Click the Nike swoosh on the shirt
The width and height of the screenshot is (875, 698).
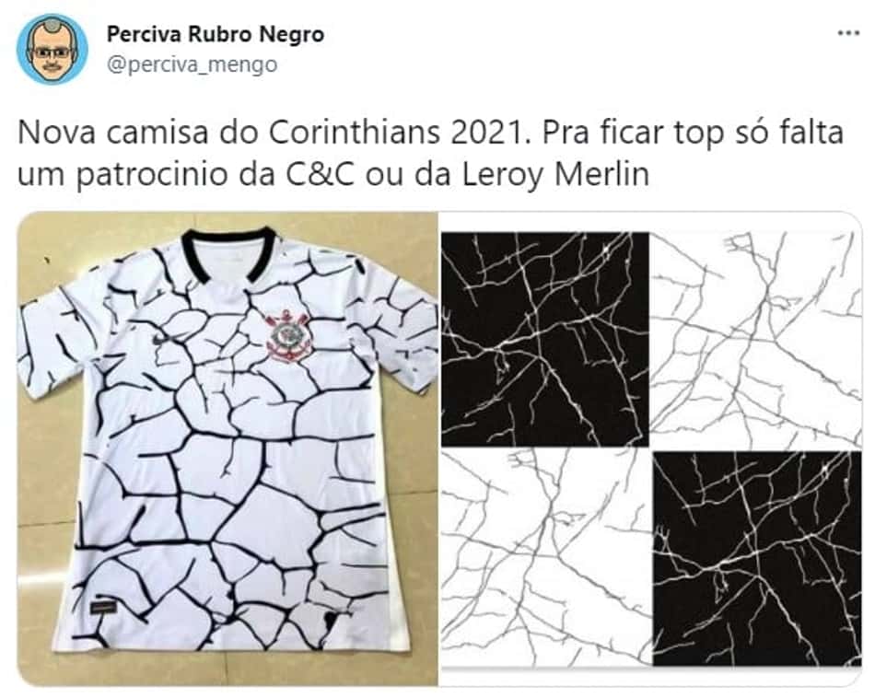coord(160,341)
